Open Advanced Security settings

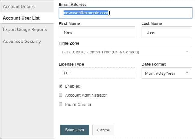22,41
